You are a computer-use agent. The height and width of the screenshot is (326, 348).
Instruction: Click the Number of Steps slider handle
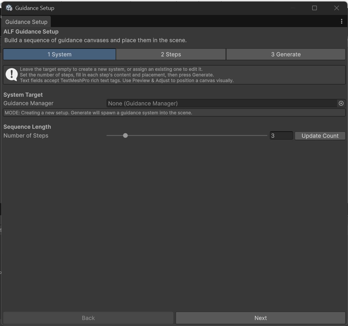click(x=125, y=135)
